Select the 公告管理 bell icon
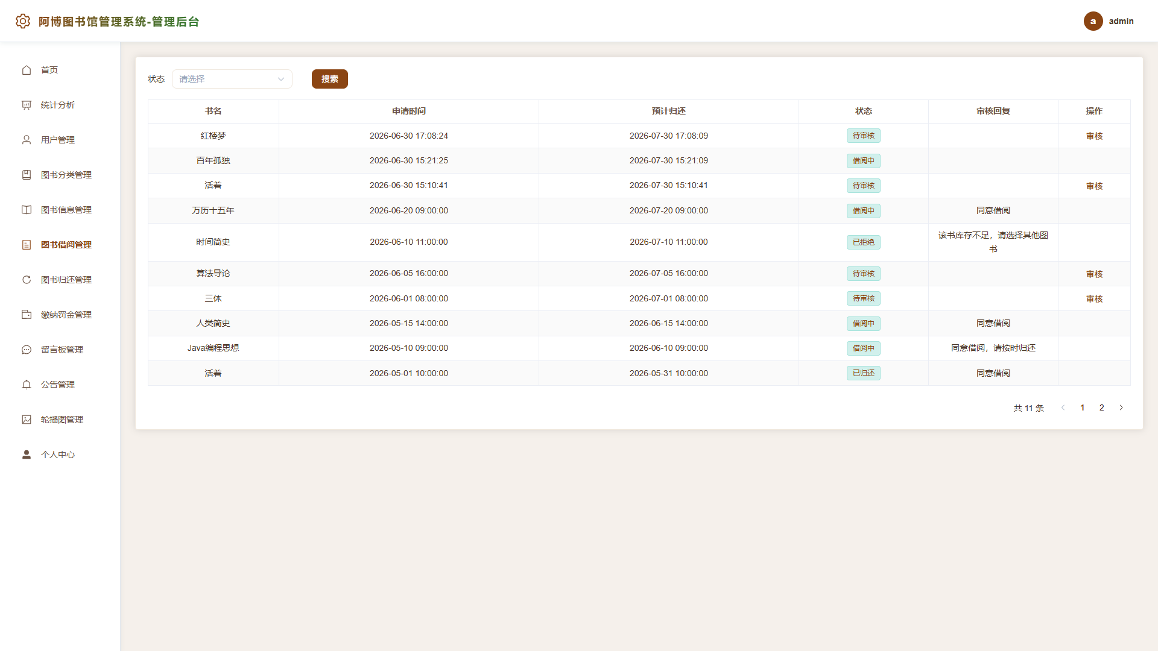Viewport: 1158px width, 651px height. [x=27, y=385]
